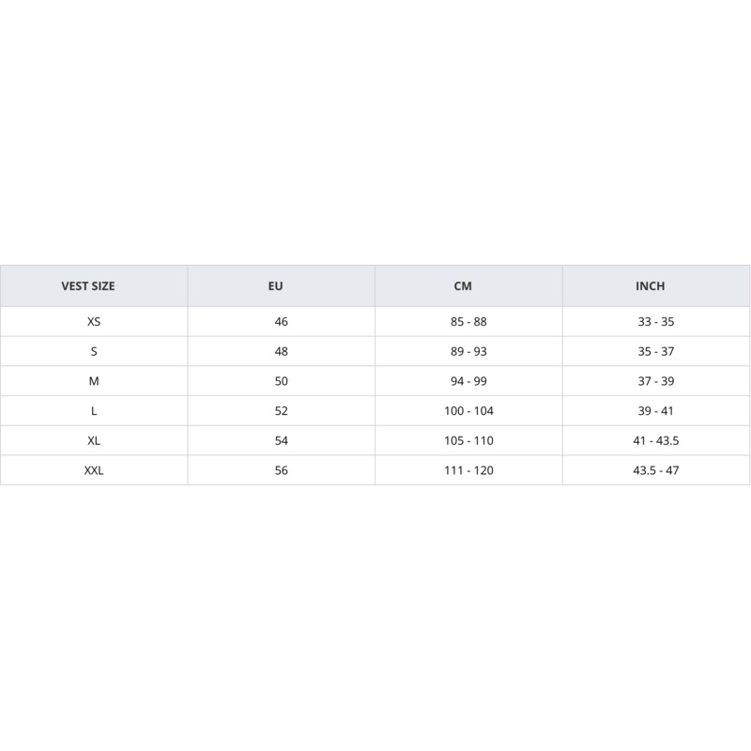Click the 41 - 43.5 inch cell

pos(656,441)
